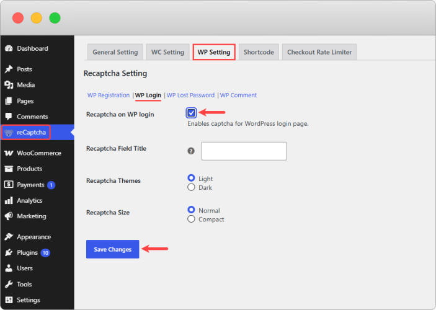Open the Shortcode tab
436x310 pixels.
259,52
